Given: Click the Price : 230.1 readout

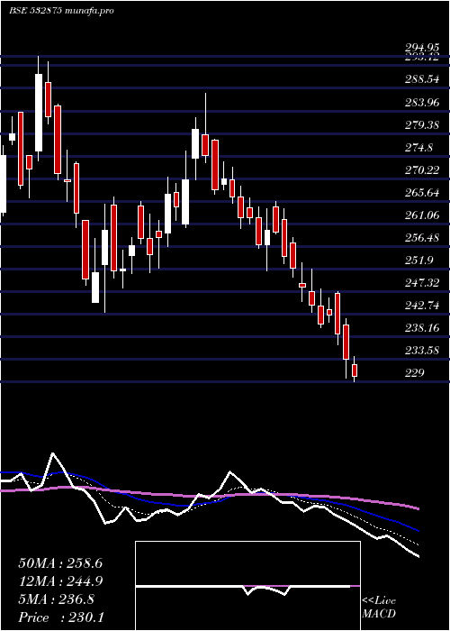Looking at the screenshot, I should click(61, 617).
